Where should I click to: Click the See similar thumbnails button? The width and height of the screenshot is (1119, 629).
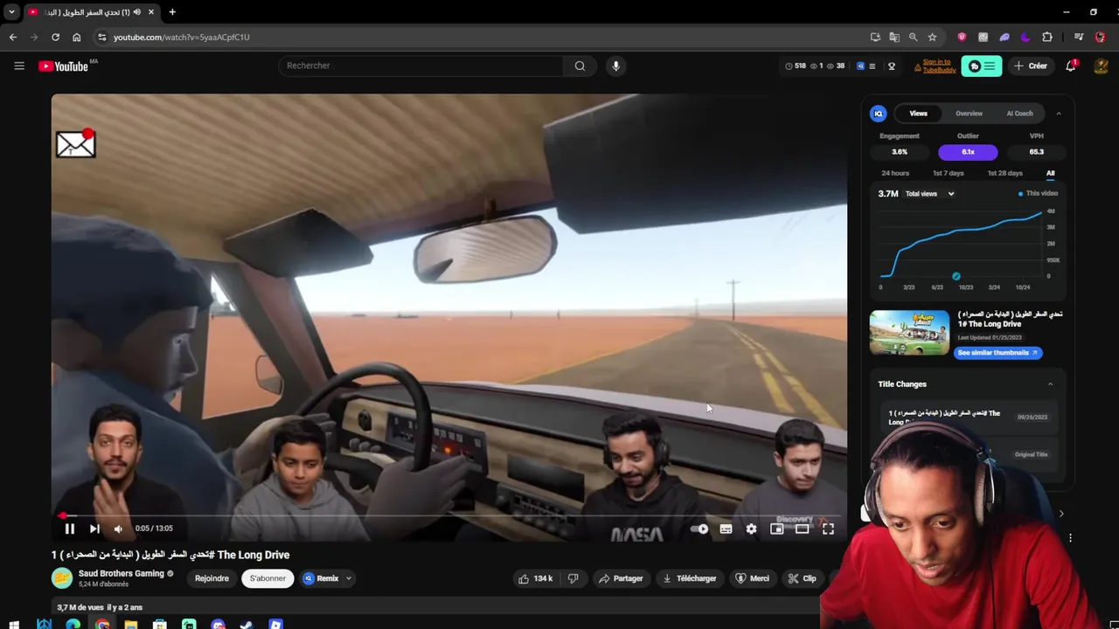[x=997, y=353]
